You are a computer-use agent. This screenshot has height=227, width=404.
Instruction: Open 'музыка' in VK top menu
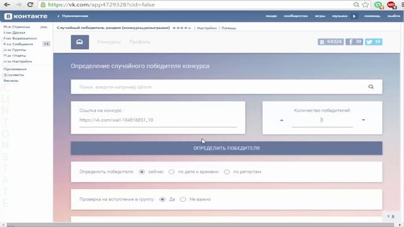coord(340,16)
